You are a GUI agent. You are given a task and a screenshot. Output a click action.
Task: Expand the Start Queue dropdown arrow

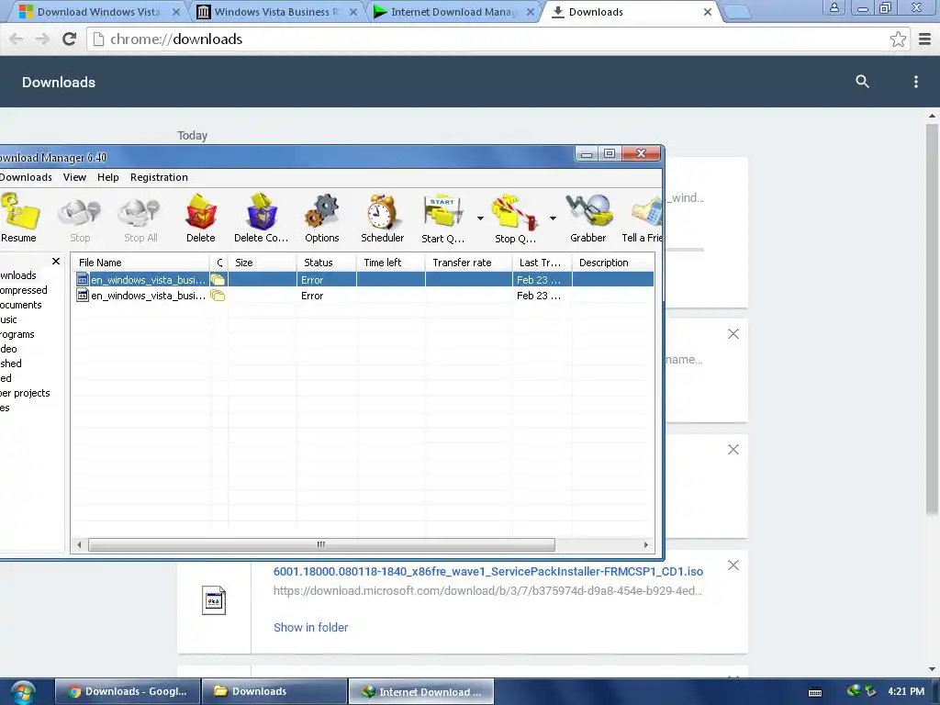(x=480, y=218)
